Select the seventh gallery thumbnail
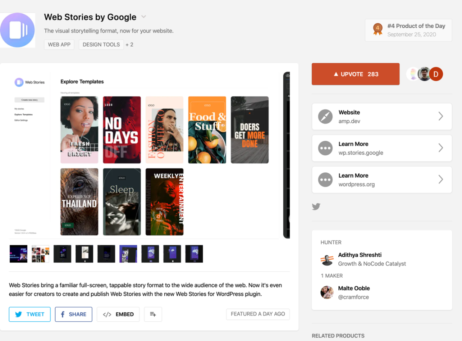462x341 pixels. (150, 254)
